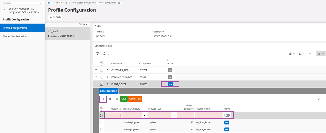Uncheck the PLANT_OBJECT row checkbox
Screen dimensions: 326x133
coord(102,84)
